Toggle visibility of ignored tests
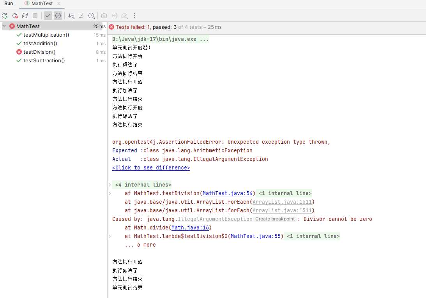 point(58,16)
